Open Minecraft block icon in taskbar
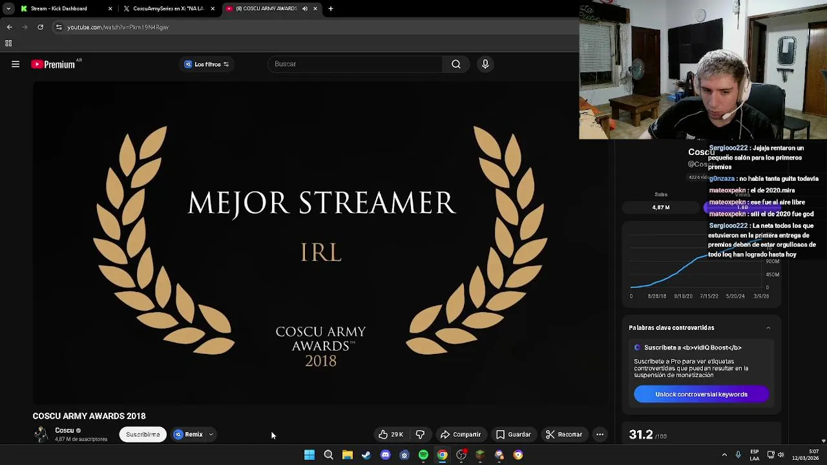 pos(480,455)
